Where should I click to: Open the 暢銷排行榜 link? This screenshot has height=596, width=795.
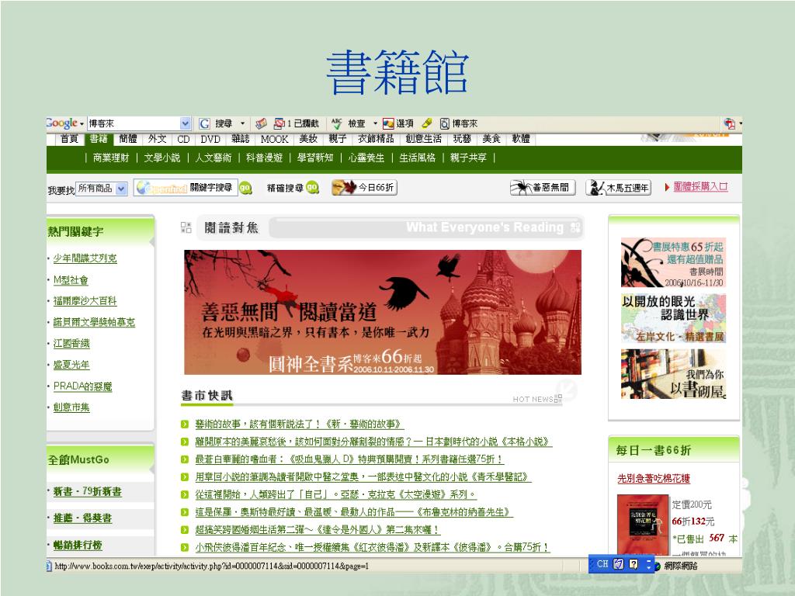tap(78, 546)
